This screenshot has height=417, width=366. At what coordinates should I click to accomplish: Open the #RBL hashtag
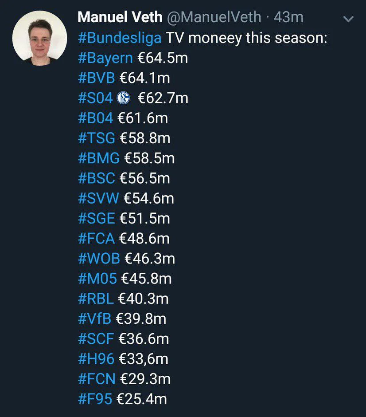96,299
